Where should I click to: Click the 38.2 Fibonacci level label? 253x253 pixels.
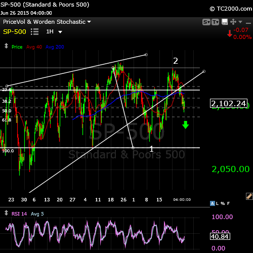click(7, 101)
